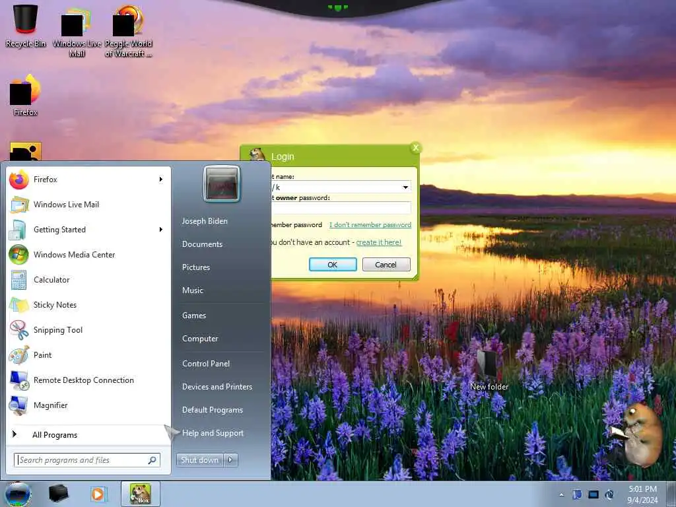Select Firefox desktop shortcut
This screenshot has width=676, height=507.
coord(26,96)
